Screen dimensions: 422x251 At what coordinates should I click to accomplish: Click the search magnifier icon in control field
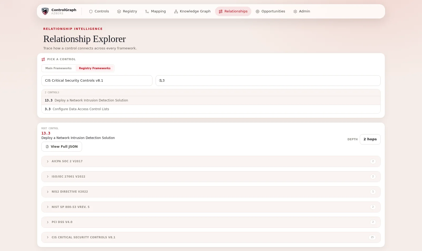161,81
